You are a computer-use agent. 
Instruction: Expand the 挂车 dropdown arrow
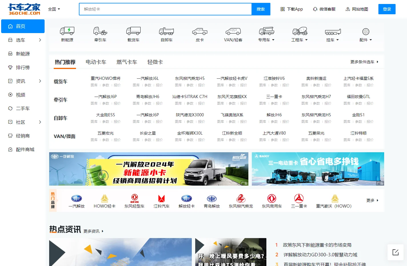tap(338, 40)
